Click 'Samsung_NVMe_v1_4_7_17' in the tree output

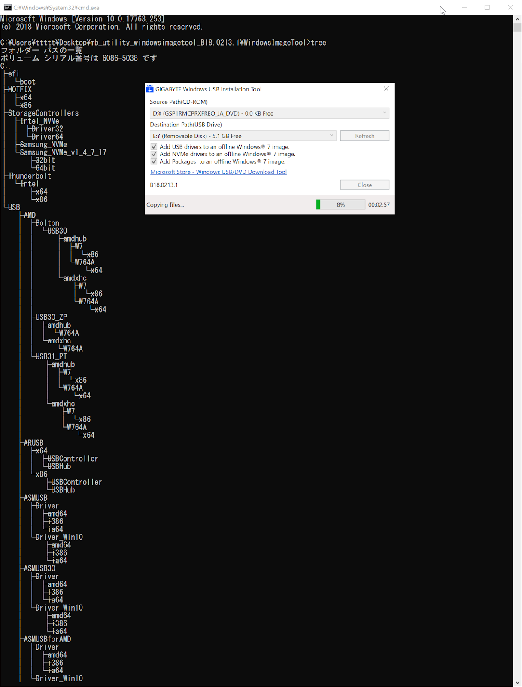coord(63,152)
